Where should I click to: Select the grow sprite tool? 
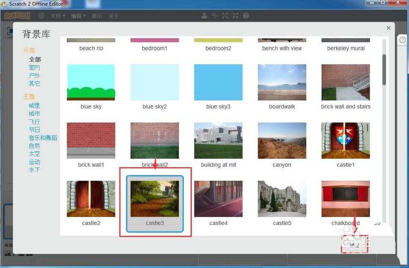tap(225, 16)
